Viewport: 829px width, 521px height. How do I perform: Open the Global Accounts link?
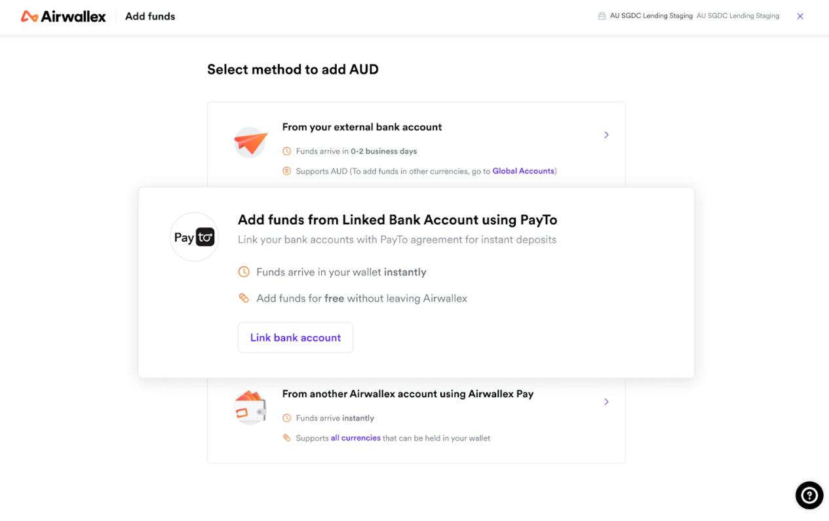click(523, 171)
